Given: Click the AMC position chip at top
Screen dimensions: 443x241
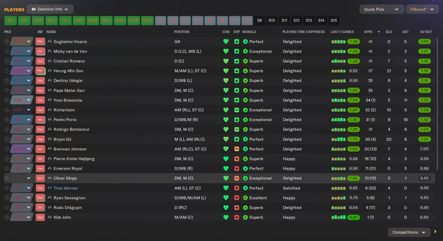Looking at the screenshot, I should (120, 20).
